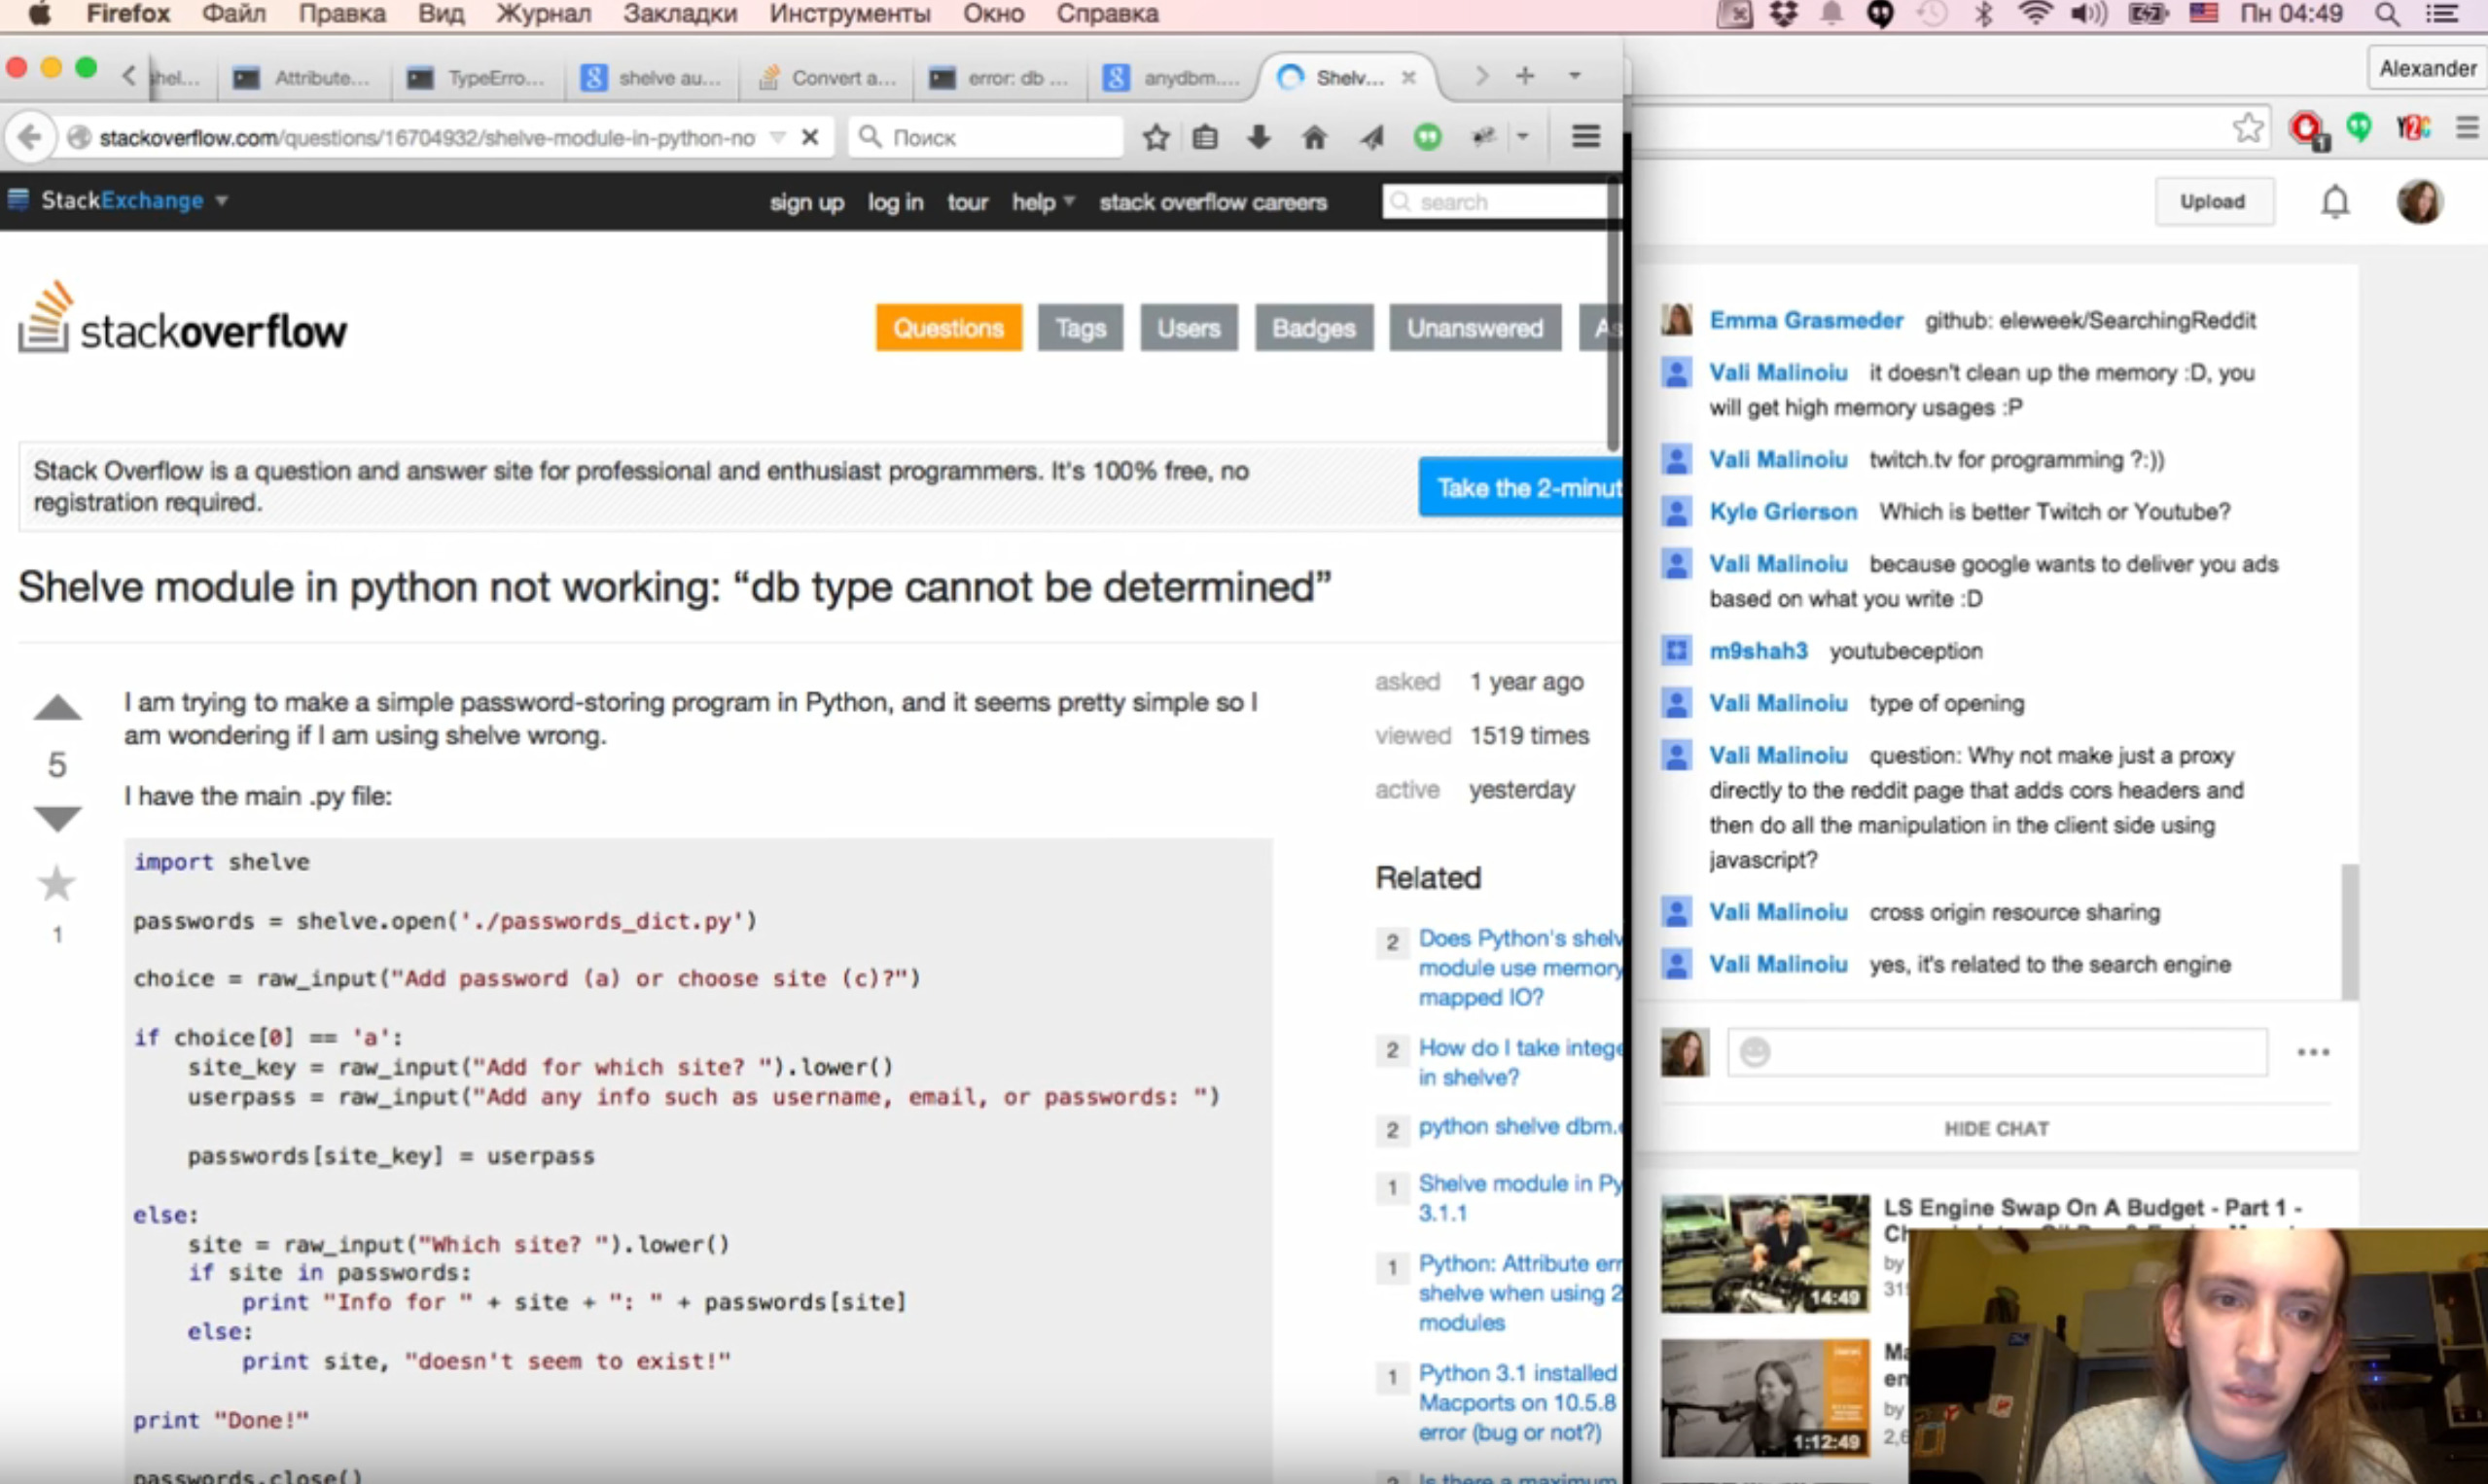Open a new Firefox tab with plus
This screenshot has height=1484, width=2488.
tap(1525, 76)
